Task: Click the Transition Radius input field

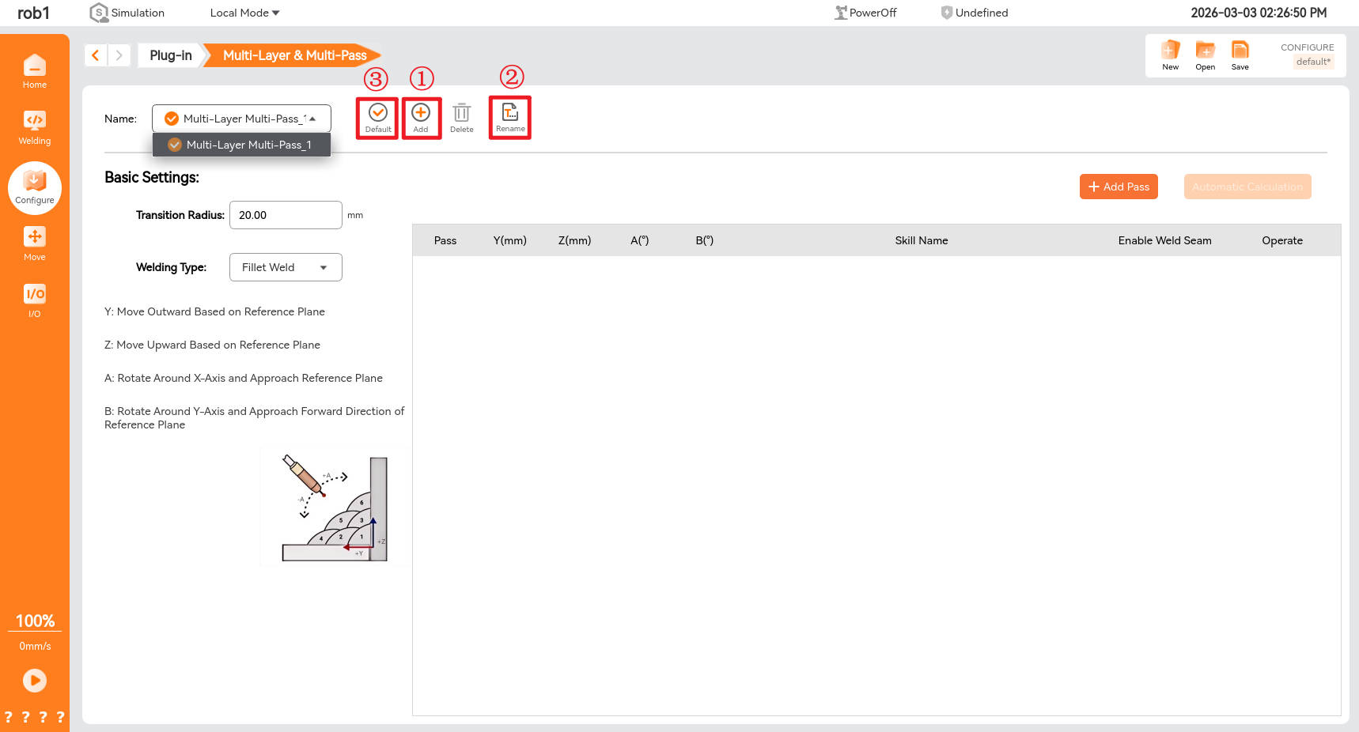Action: tap(286, 215)
